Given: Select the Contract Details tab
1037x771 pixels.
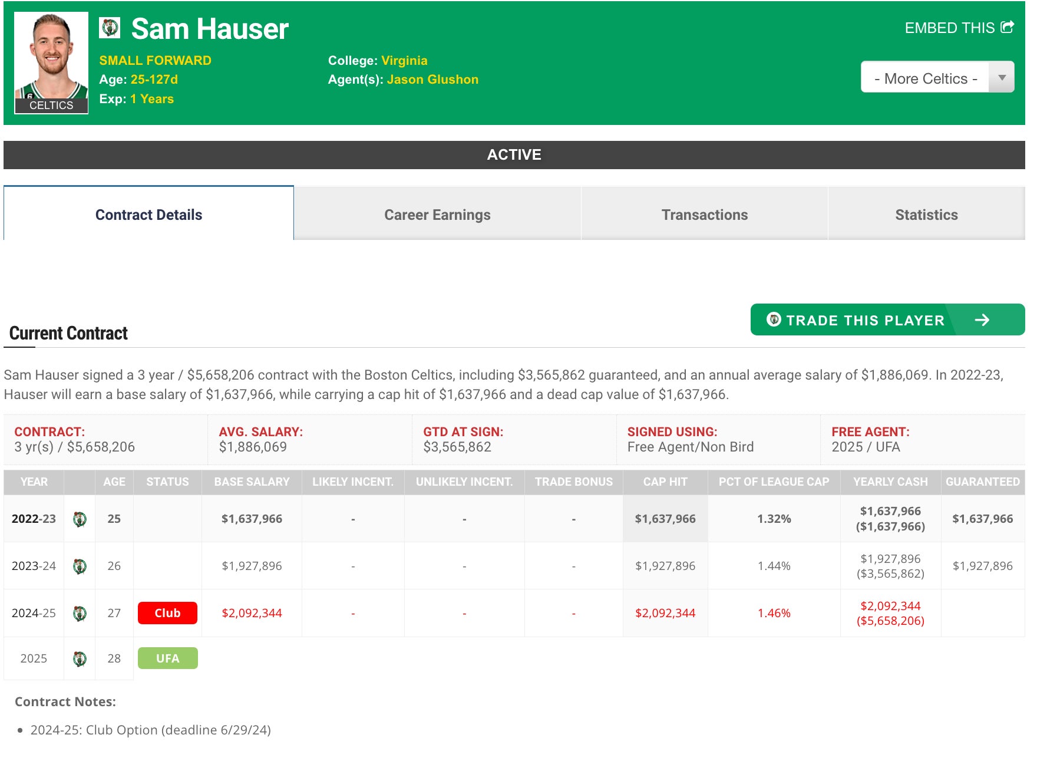Looking at the screenshot, I should tap(148, 215).
